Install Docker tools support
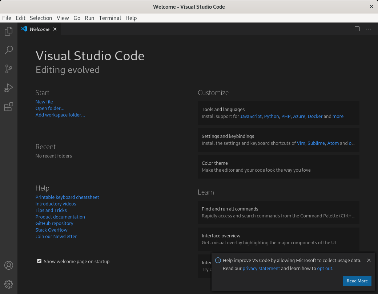 click(315, 116)
